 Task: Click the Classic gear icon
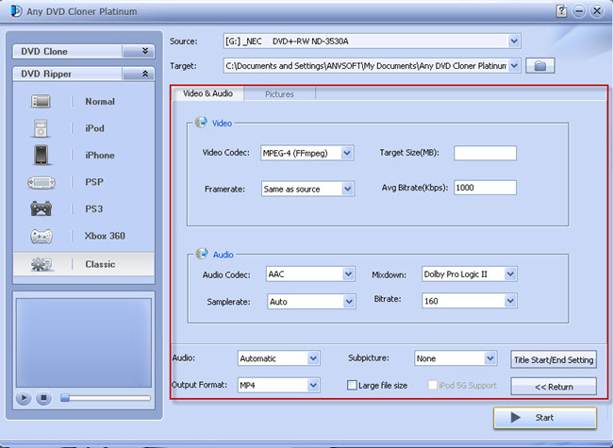(x=41, y=264)
